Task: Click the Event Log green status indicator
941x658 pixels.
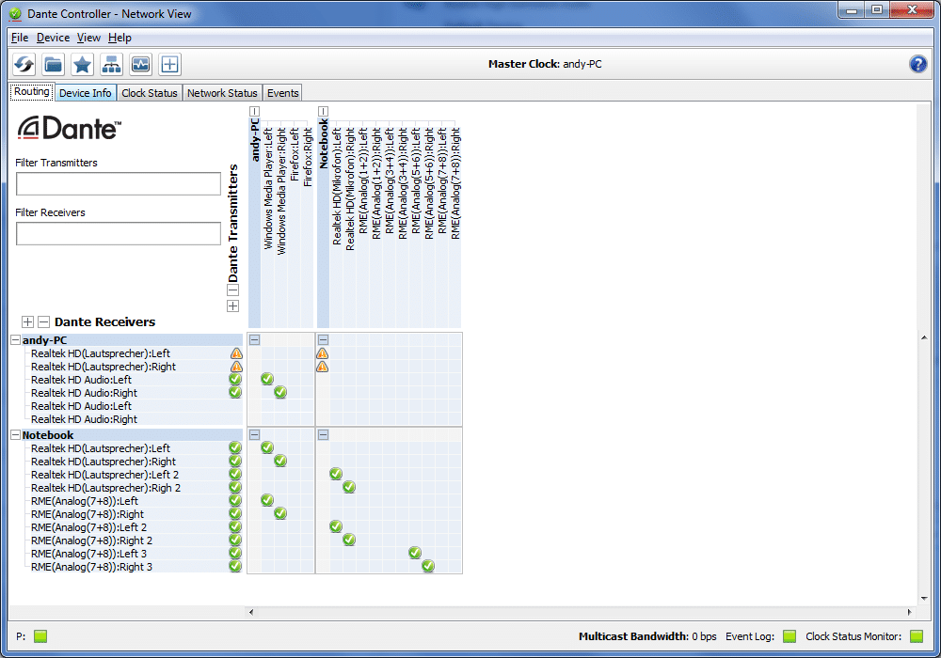Action: pyautogui.click(x=789, y=636)
